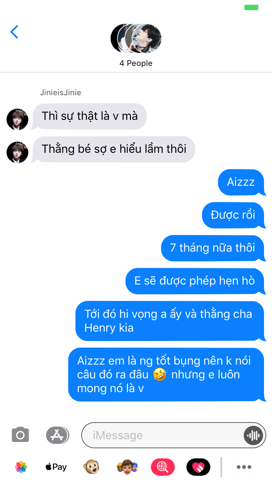Select the '7 tháng nữa thôi' message
The height and width of the screenshot is (483, 272).
point(213,248)
